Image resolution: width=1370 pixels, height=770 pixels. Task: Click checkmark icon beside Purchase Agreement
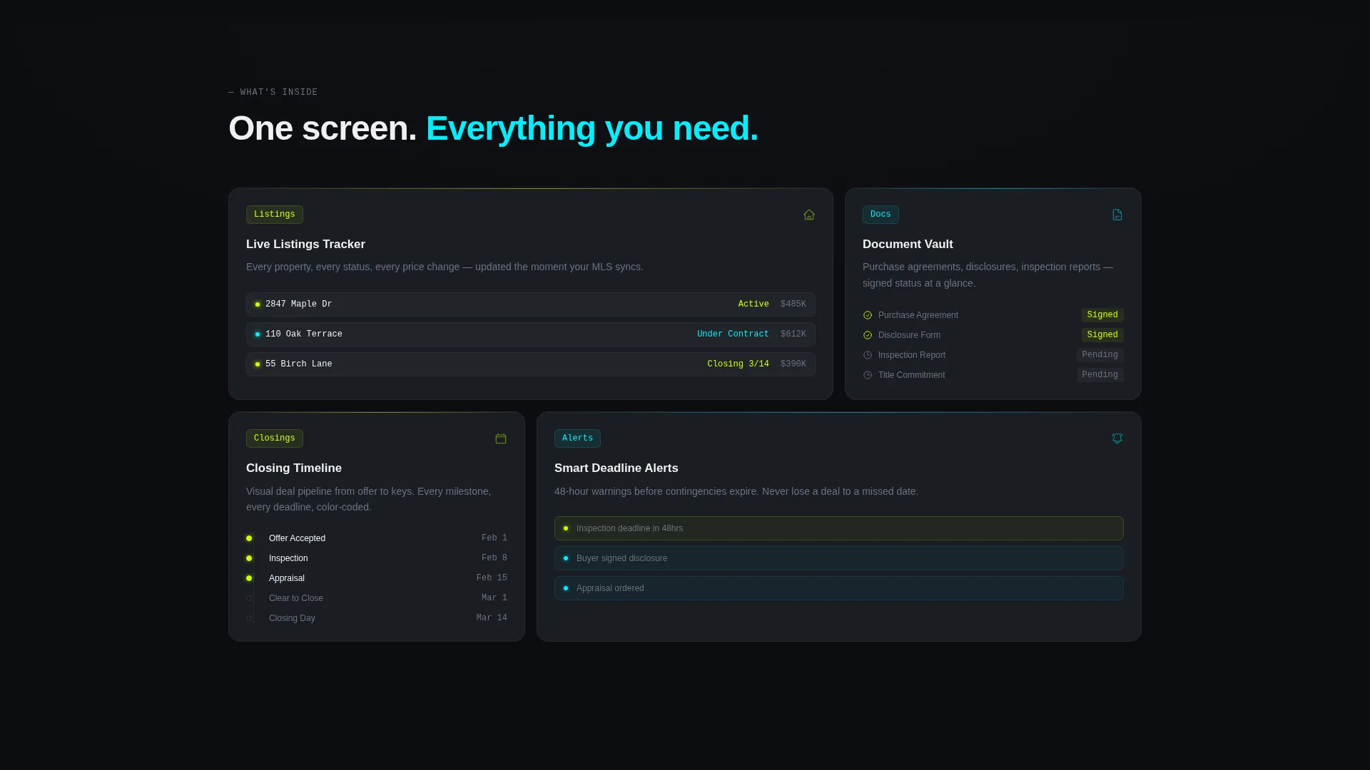[868, 315]
